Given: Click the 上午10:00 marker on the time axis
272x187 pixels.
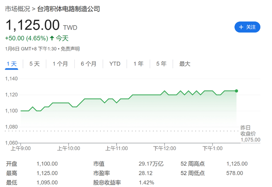Looking at the screenshot, I should pos(68,148).
